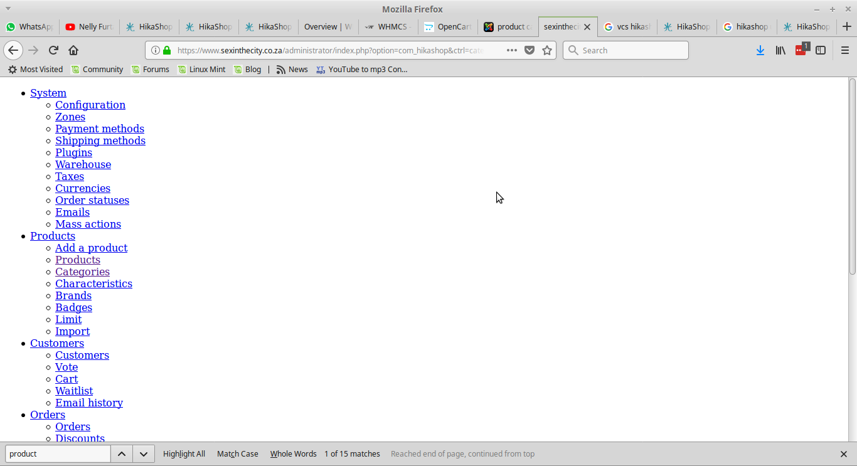Focus the find bar text field
Image resolution: width=857 pixels, height=466 pixels.
pos(58,453)
